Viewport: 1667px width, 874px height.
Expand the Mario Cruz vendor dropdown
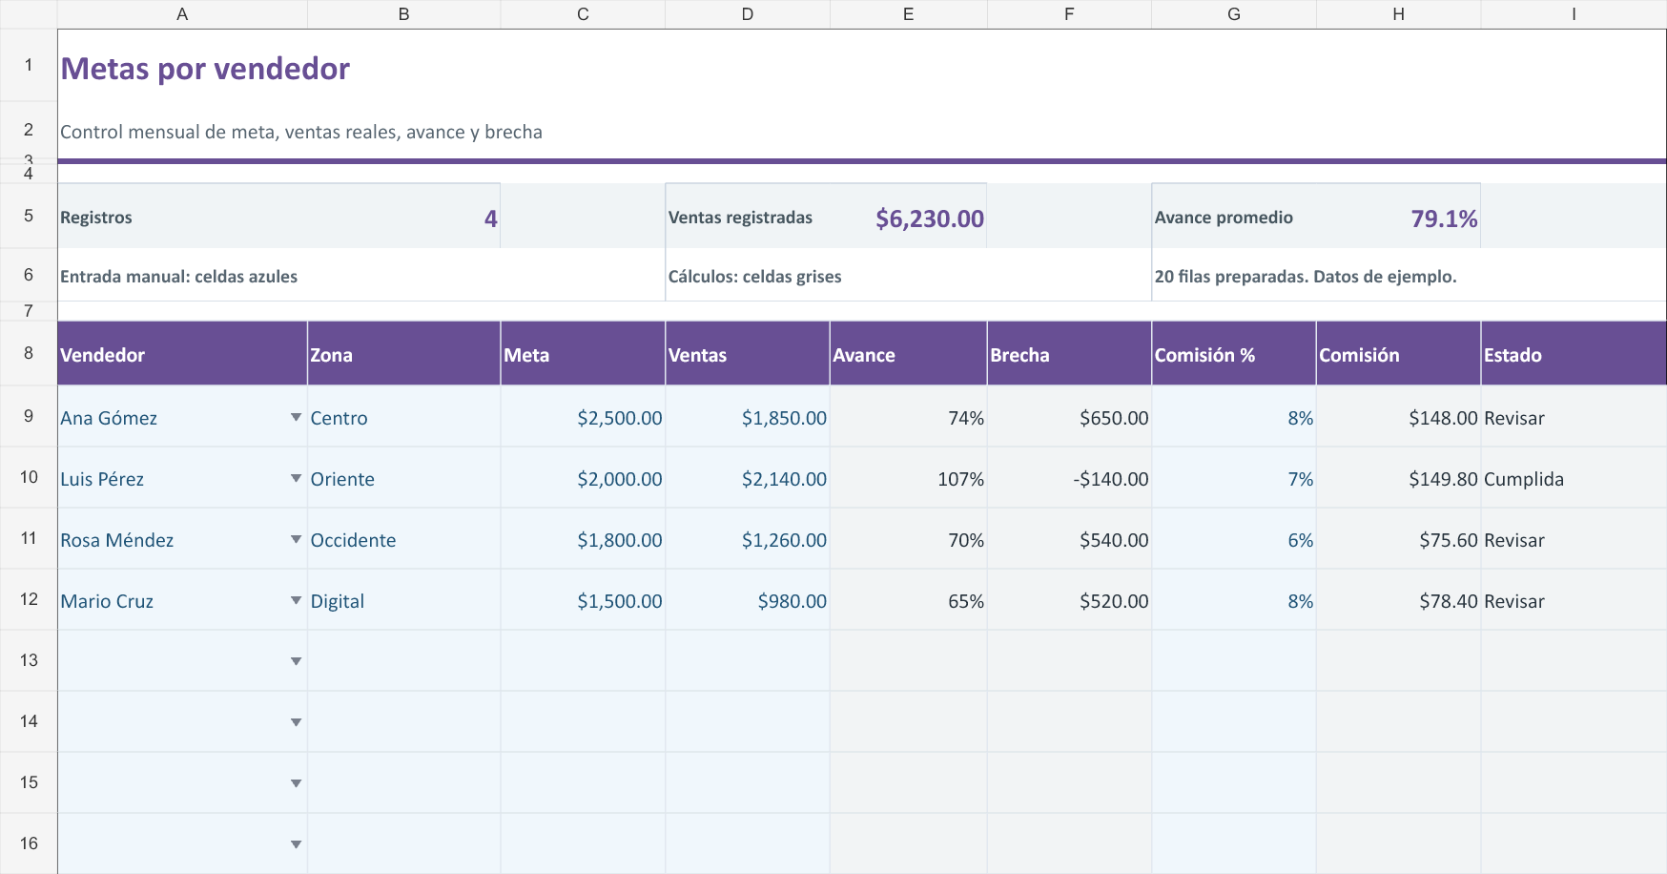pos(296,600)
